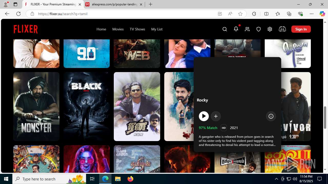Open the Flixer search icon
Viewport: 328px width, 184px height.
(x=225, y=29)
